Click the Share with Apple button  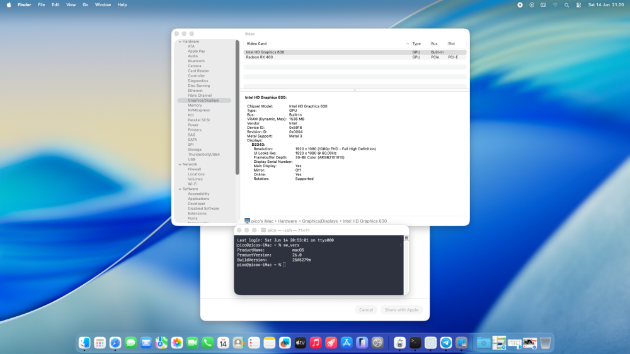(x=401, y=310)
